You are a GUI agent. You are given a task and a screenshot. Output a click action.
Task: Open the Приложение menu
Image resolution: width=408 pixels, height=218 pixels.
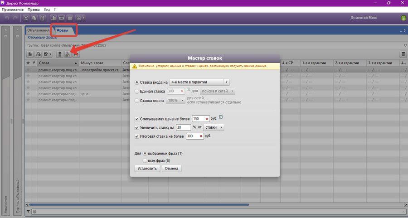[13, 10]
